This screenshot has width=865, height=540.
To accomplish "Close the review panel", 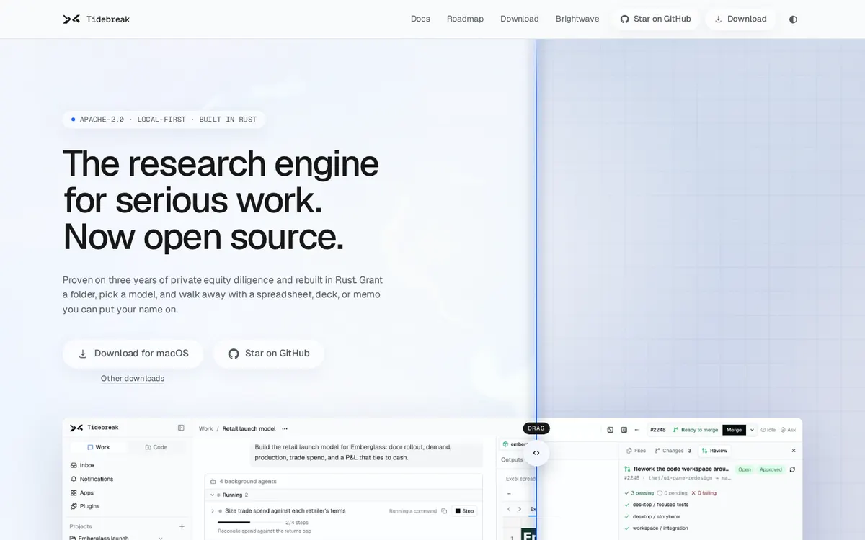I will pos(794,451).
